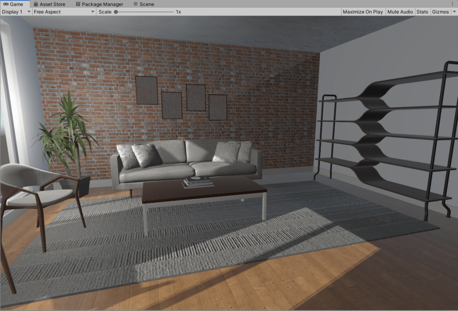Click the gamepad icon on the Game tab
The width and height of the screenshot is (458, 311).
(x=5, y=4)
